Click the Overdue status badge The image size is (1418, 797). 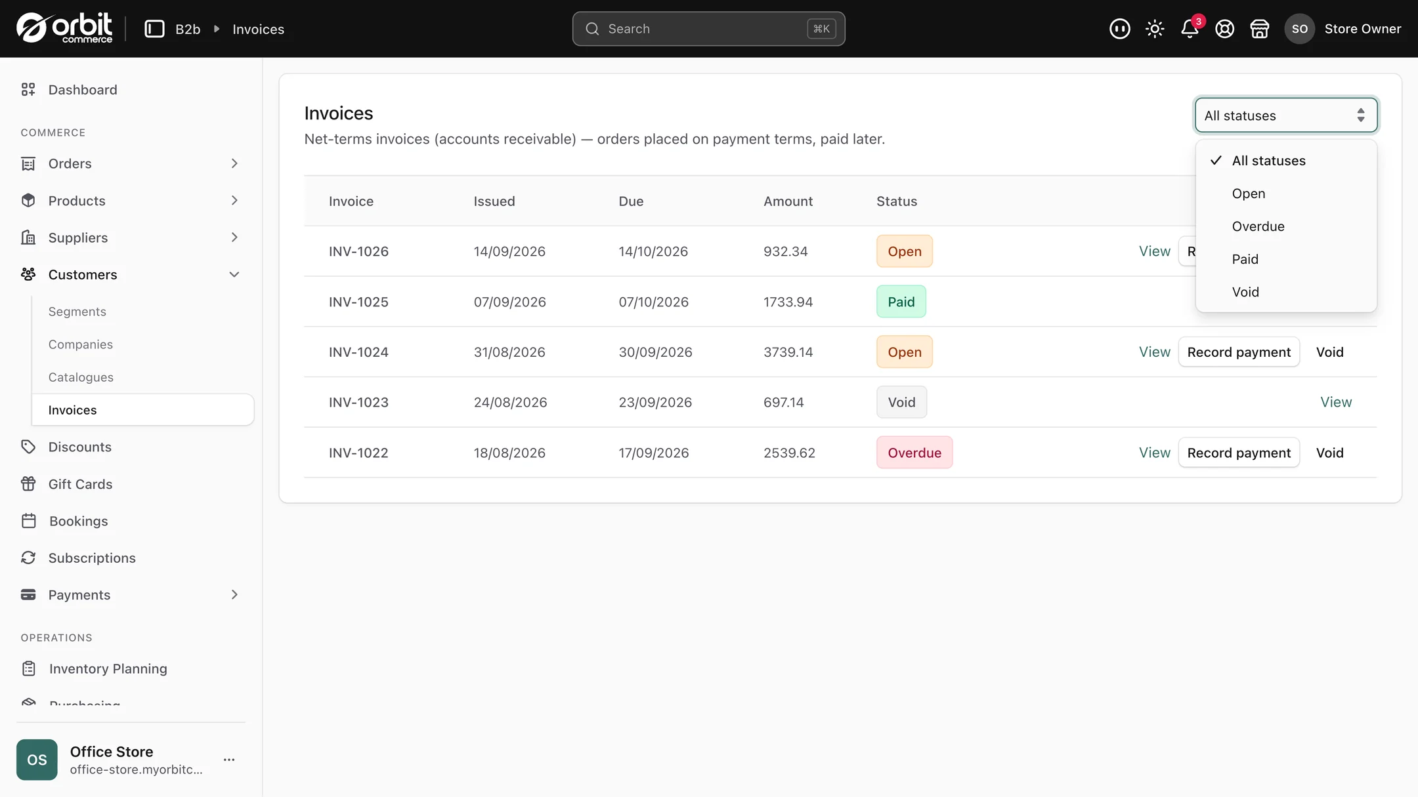pyautogui.click(x=914, y=453)
